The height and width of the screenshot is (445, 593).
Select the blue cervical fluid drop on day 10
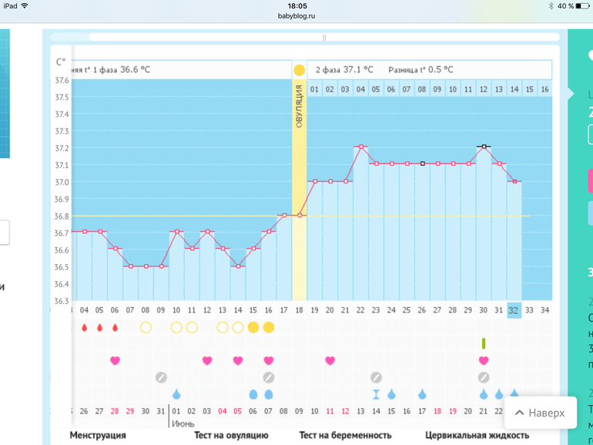pos(176,394)
